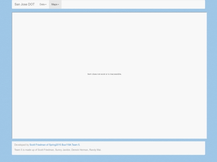Select the 'Item does not exist' message
The width and height of the screenshot is (217, 162).
tap(104, 74)
